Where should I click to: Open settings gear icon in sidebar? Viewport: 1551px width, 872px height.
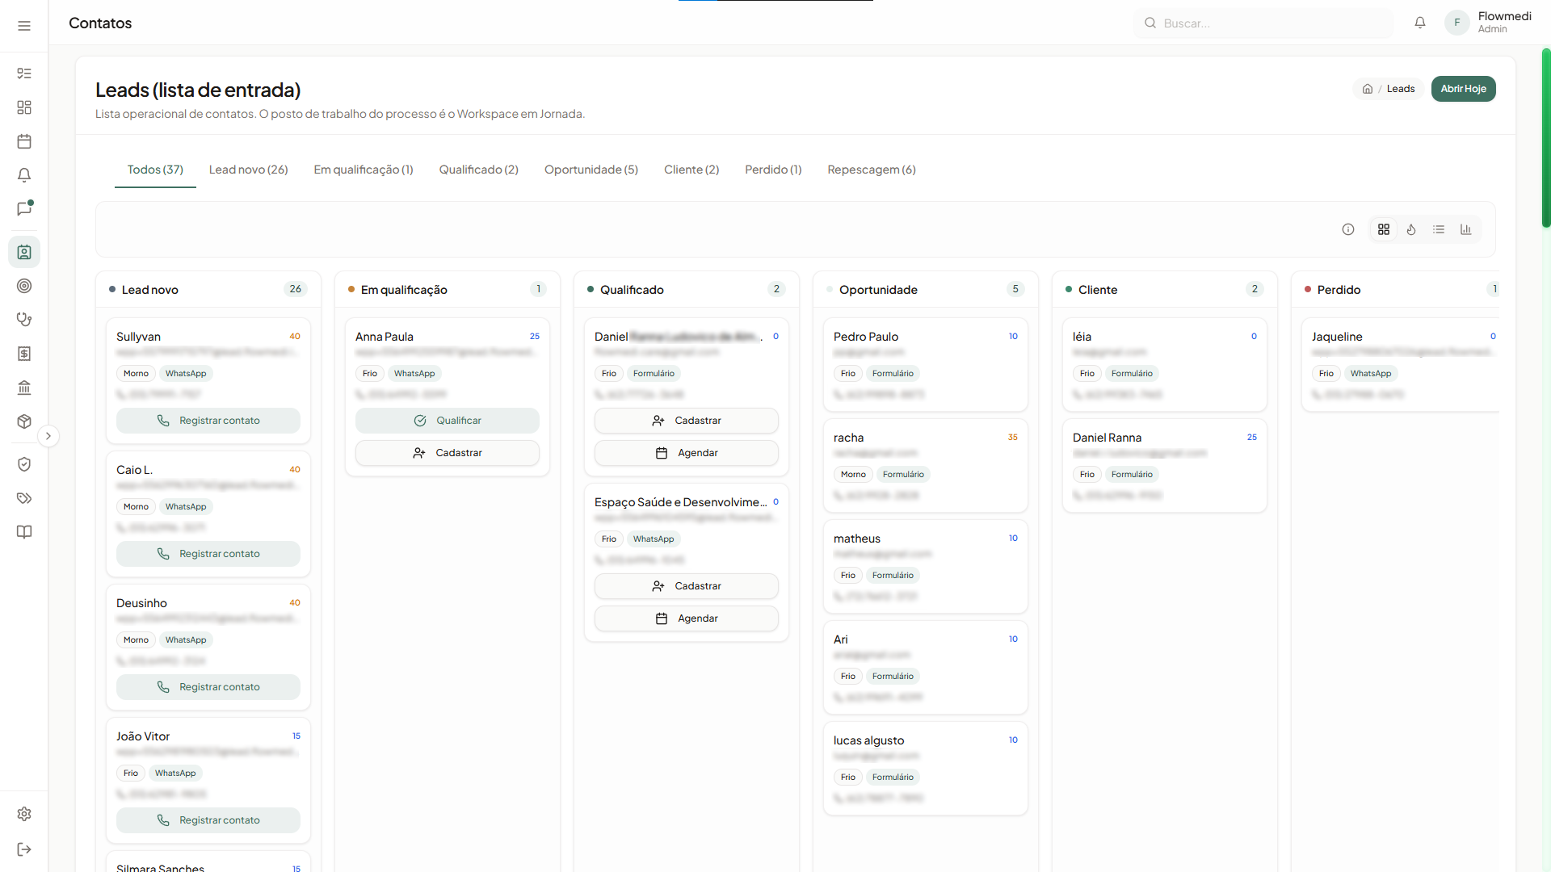(x=24, y=814)
